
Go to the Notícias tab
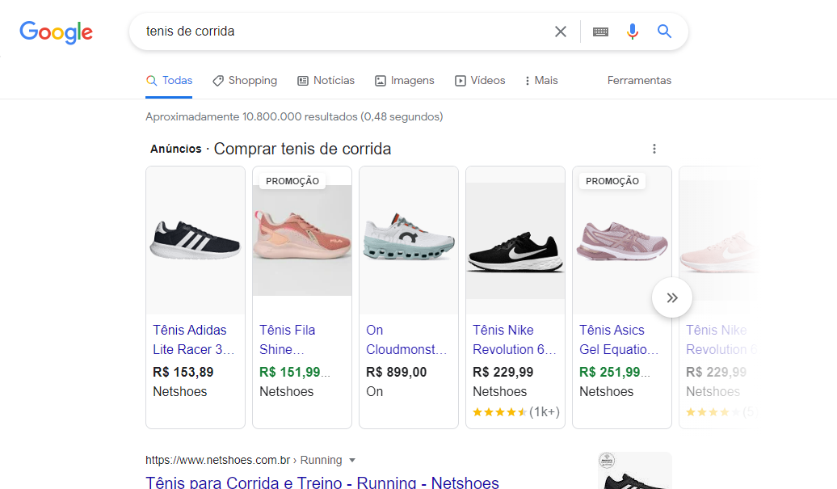point(326,81)
